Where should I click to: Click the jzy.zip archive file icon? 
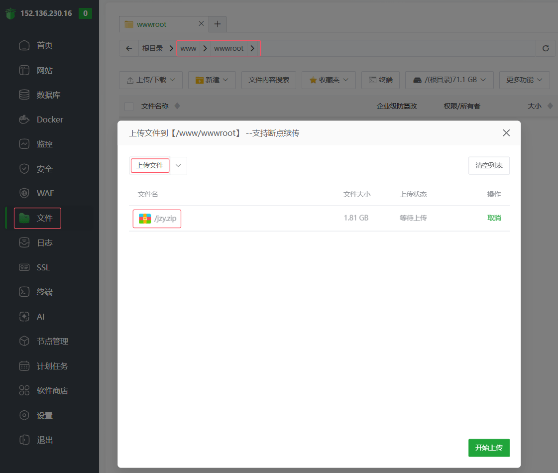click(145, 219)
